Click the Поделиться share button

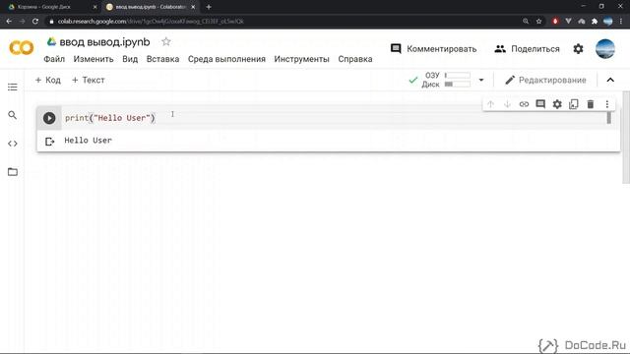tap(527, 49)
